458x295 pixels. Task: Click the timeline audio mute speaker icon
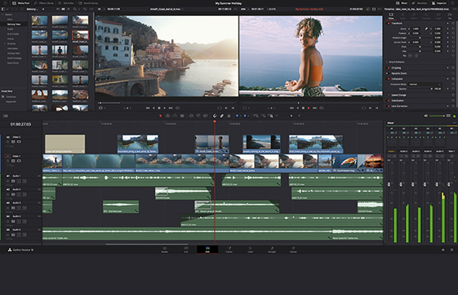click(426, 116)
